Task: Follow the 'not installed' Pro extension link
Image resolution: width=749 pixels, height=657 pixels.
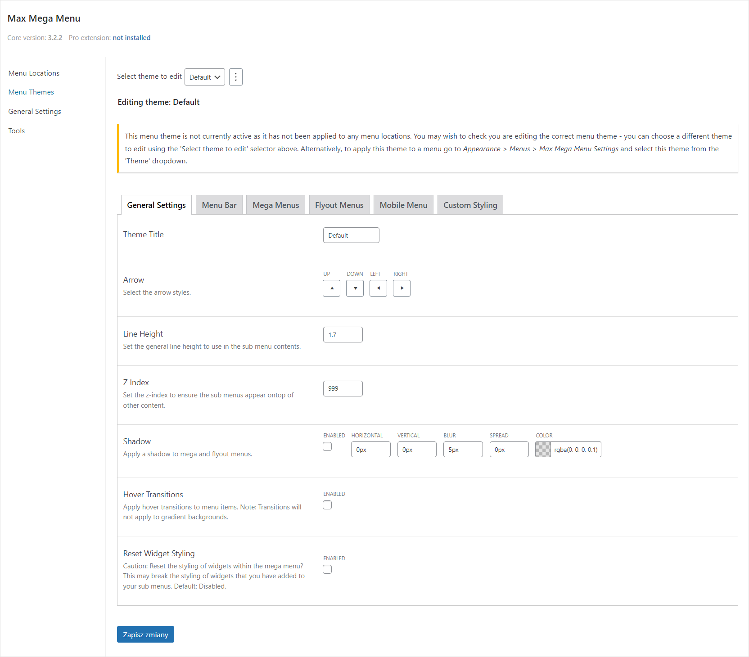Action: coord(131,38)
